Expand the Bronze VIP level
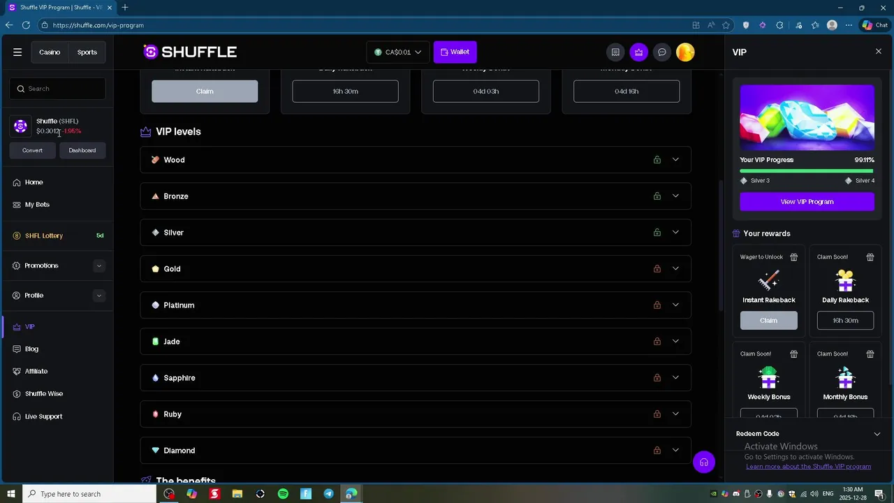Screen dimensions: 894x503 [x=675, y=196]
